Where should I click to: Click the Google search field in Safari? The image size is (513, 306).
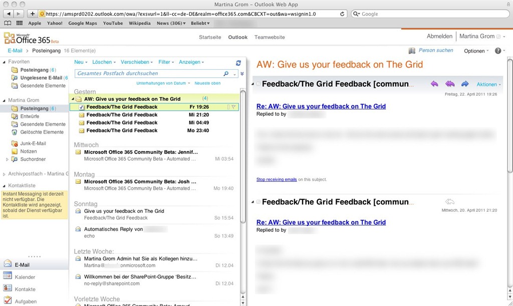pyautogui.click(x=430, y=14)
